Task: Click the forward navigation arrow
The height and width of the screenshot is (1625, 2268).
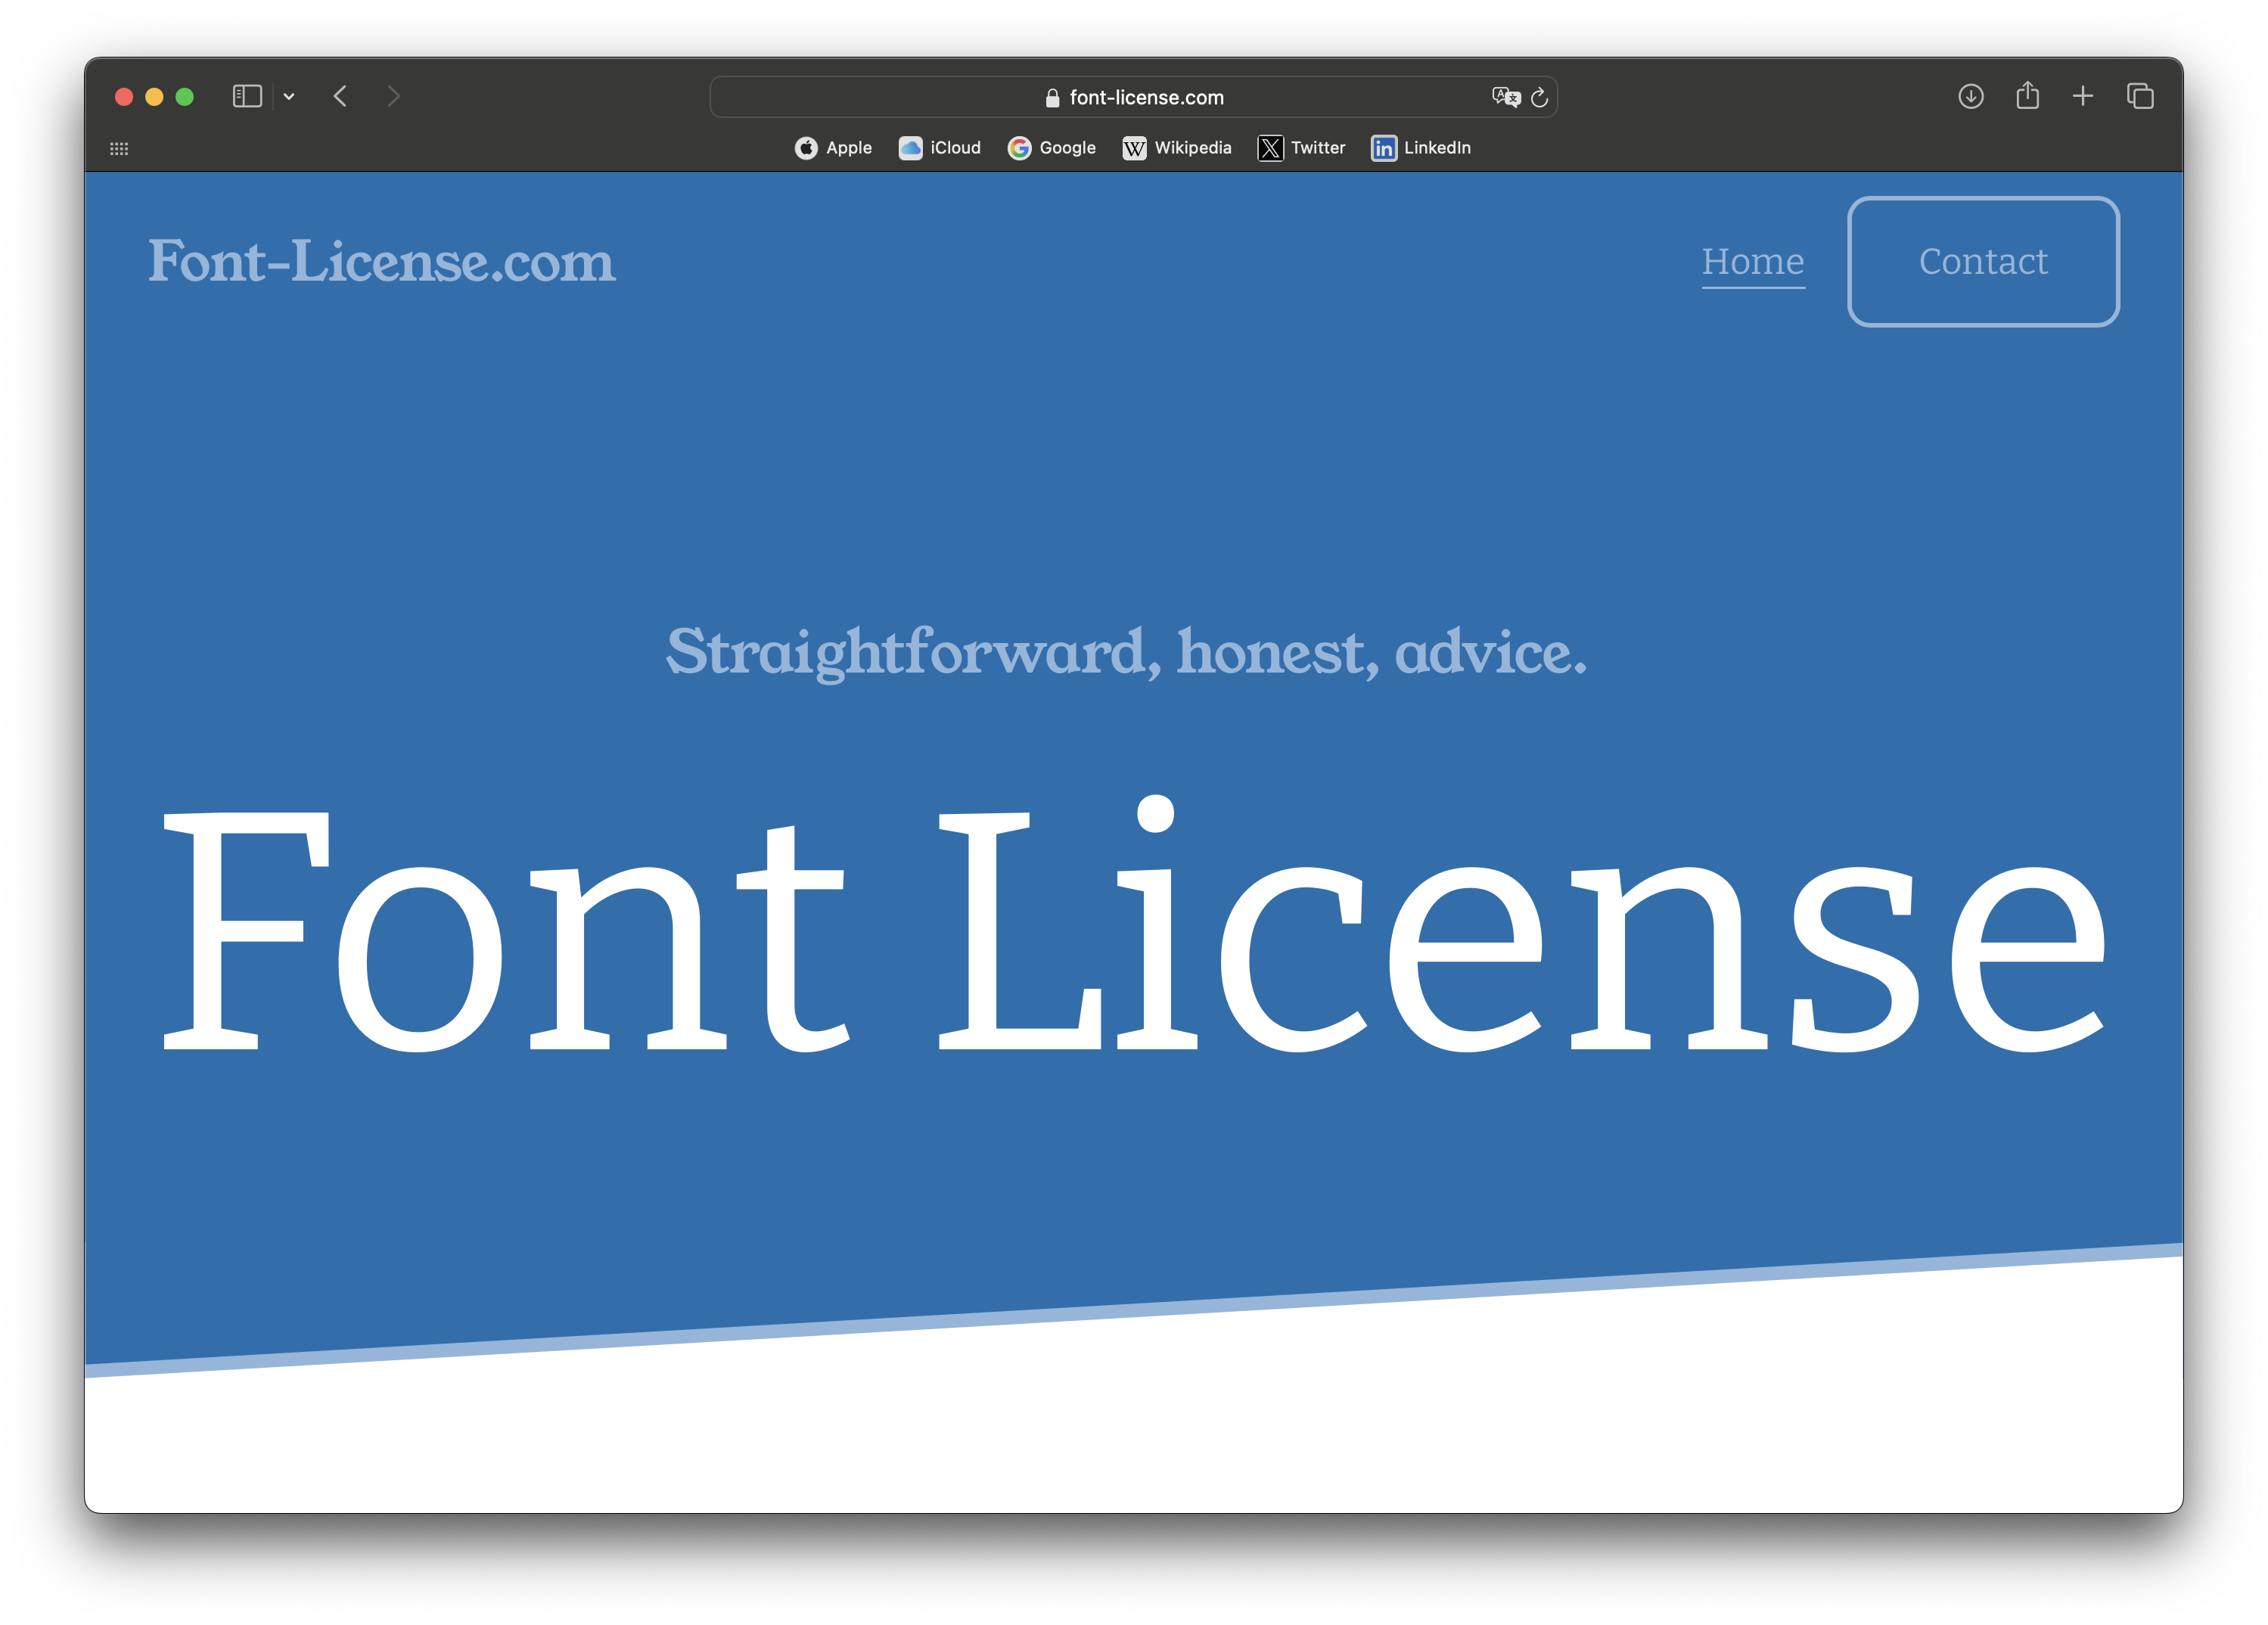Action: pyautogui.click(x=393, y=96)
